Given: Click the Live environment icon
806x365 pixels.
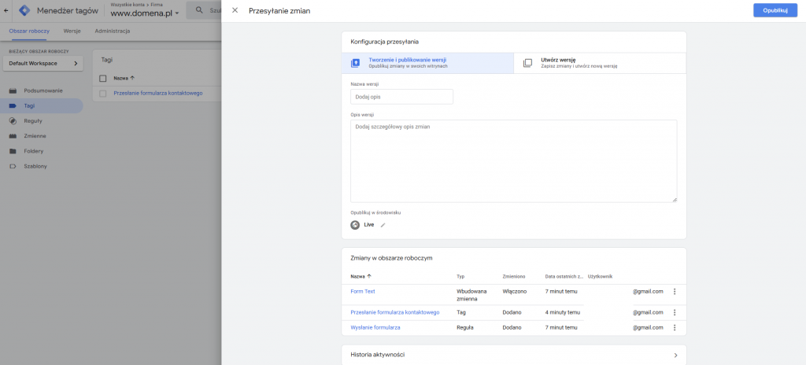Looking at the screenshot, I should 355,225.
